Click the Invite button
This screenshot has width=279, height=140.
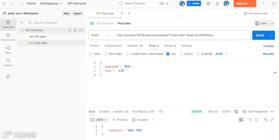[x=194, y=3]
